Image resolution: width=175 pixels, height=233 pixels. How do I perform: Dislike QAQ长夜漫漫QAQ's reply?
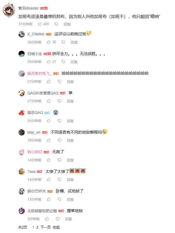(x=59, y=101)
